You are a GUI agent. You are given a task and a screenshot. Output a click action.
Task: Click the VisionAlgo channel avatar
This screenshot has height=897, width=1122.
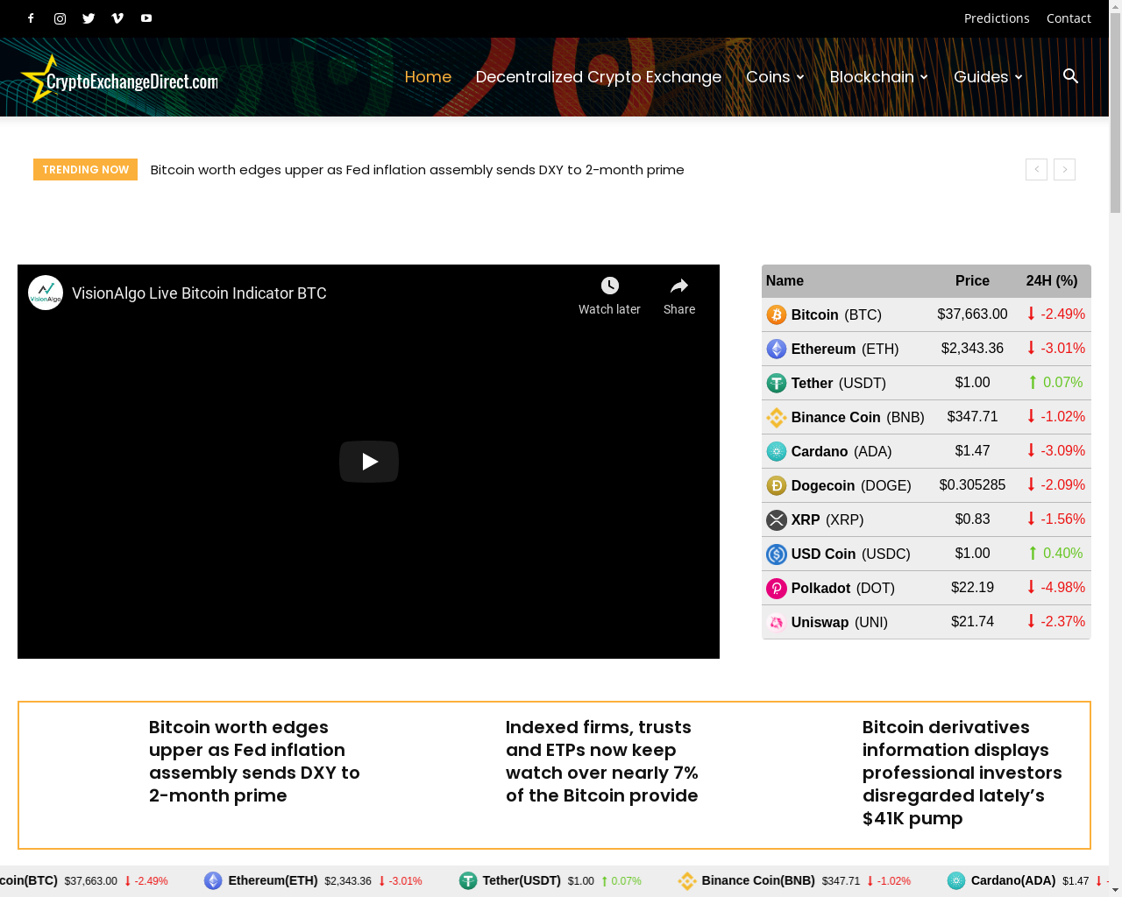(x=46, y=293)
